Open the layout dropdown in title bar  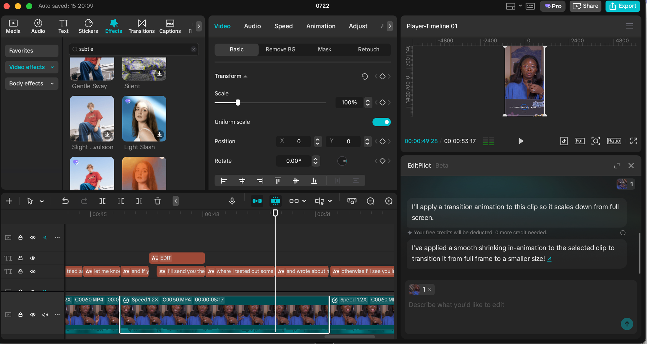pos(520,6)
